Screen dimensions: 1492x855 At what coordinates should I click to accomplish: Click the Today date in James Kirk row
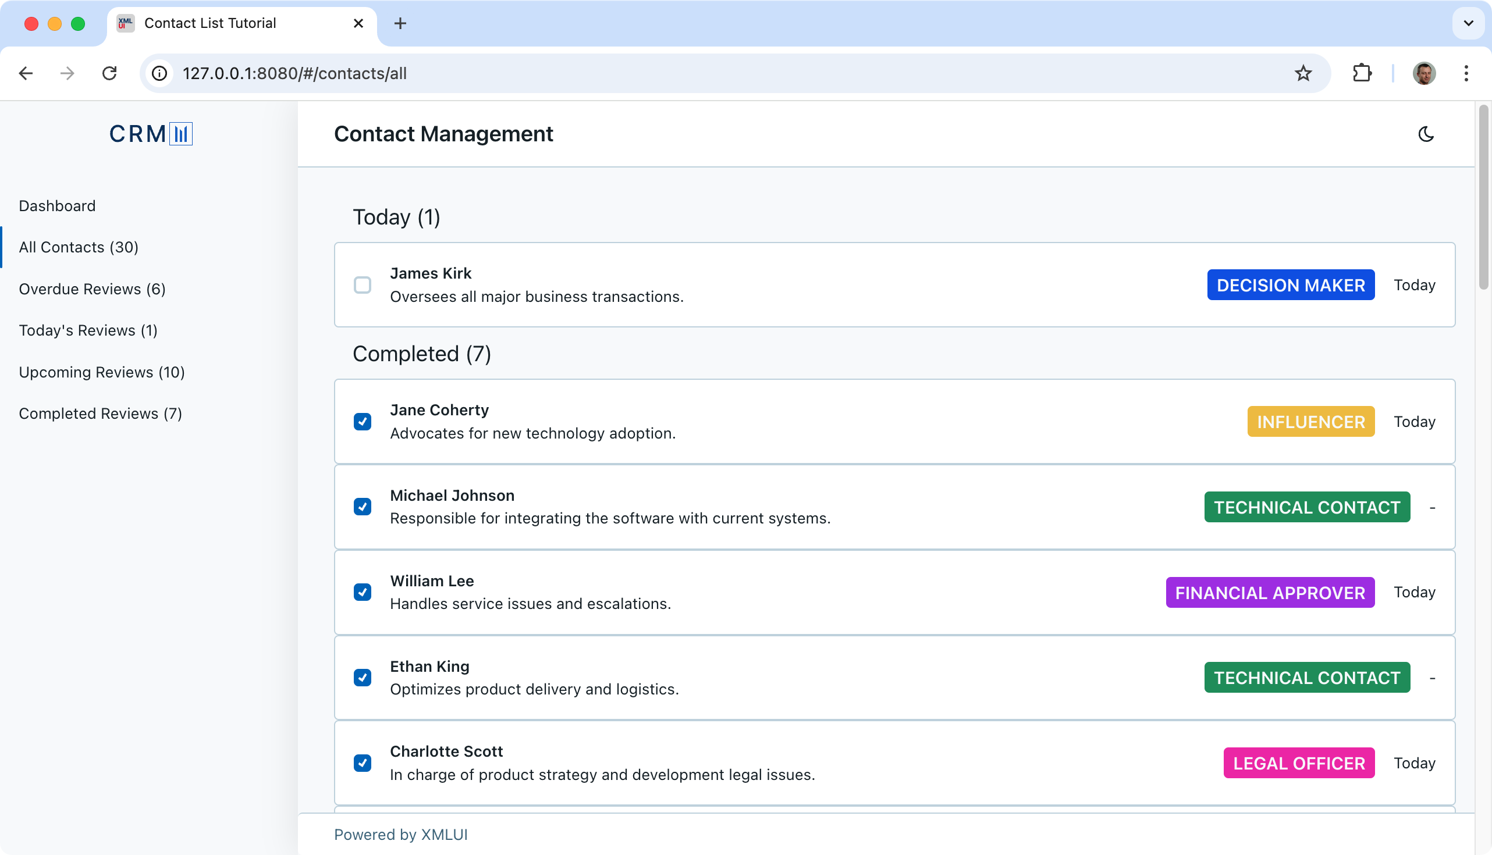1415,286
